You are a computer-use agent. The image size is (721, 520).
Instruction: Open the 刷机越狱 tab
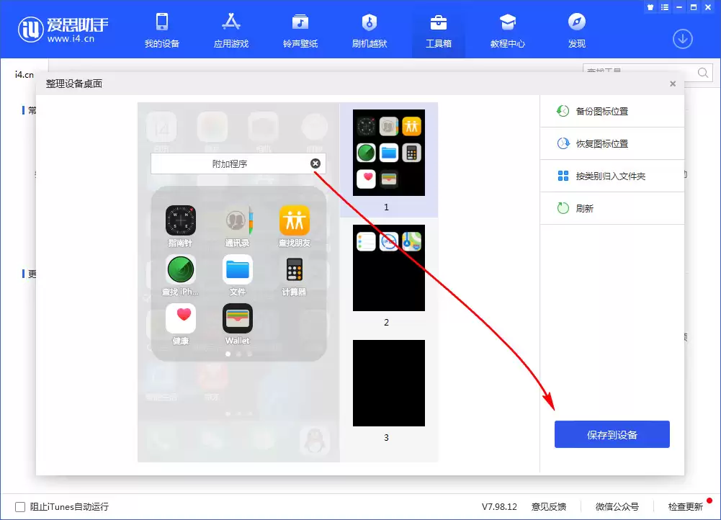point(370,30)
